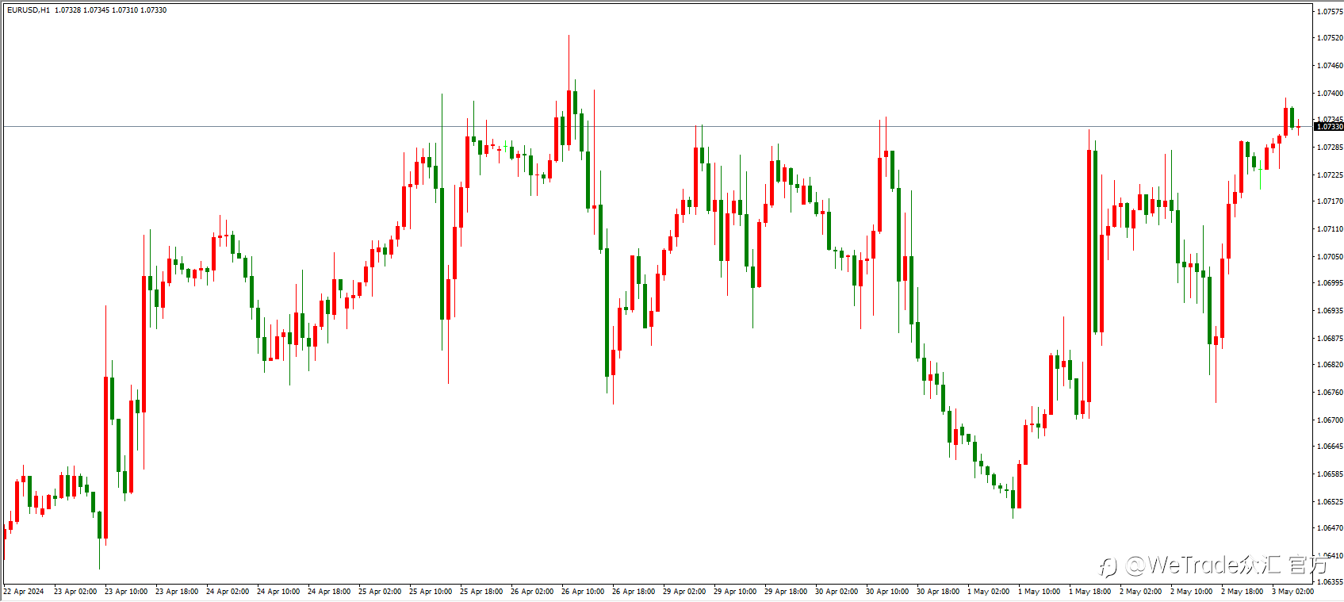Click the OHLC quote values beside the chart title
This screenshot has width=1344, height=602.
click(111, 10)
